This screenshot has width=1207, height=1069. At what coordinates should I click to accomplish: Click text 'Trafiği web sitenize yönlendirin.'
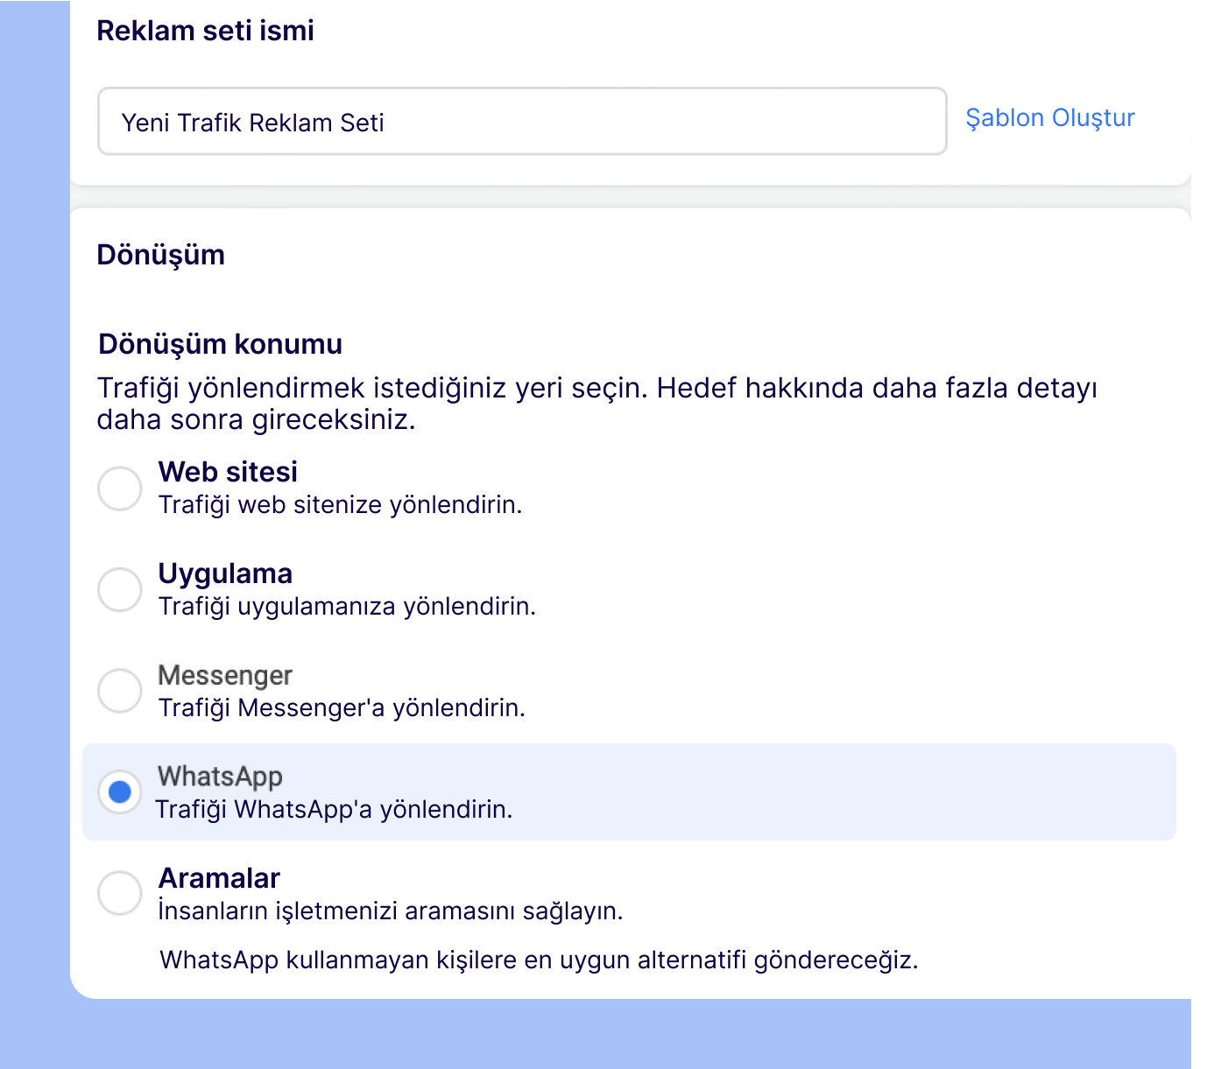[340, 505]
